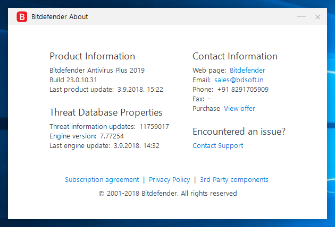
Task: Minimize the Bitdefender About window
Action: (301, 16)
